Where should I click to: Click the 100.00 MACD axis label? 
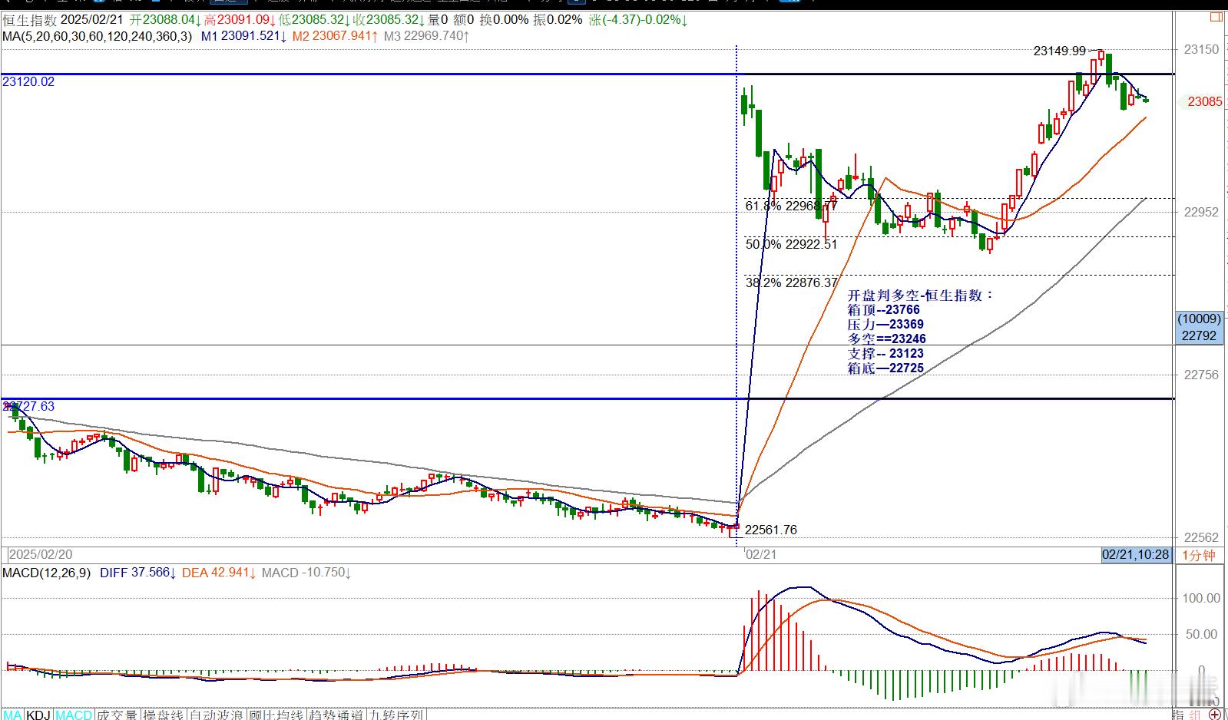click(x=1201, y=598)
